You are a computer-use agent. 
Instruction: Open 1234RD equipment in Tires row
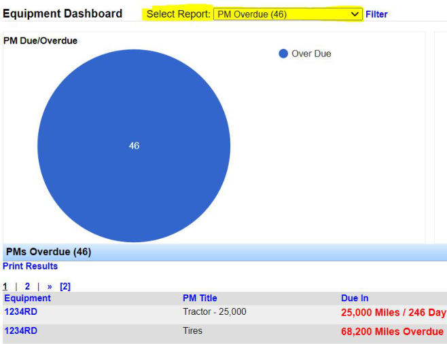pyautogui.click(x=21, y=330)
